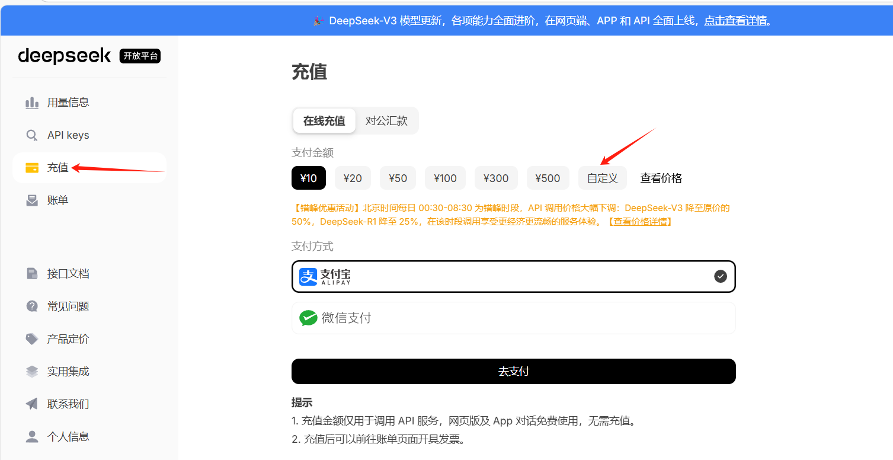The image size is (893, 460).
Task: Open 个人信息 in the sidebar
Action: [x=89, y=437]
